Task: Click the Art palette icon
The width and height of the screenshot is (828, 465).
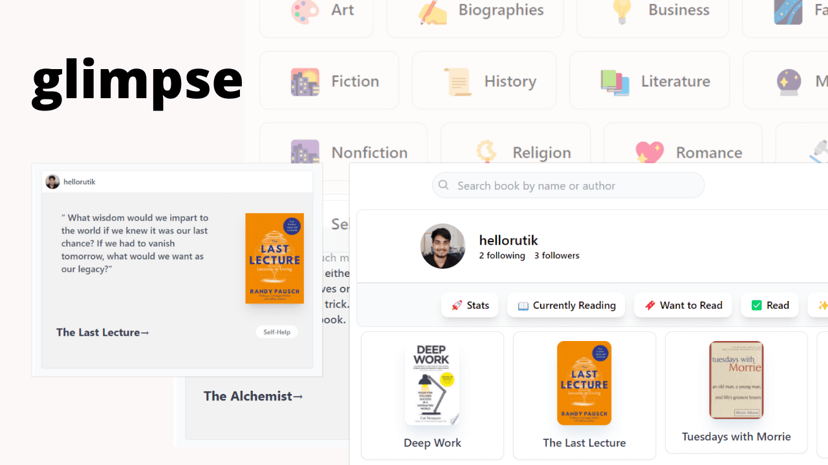Action: (305, 11)
